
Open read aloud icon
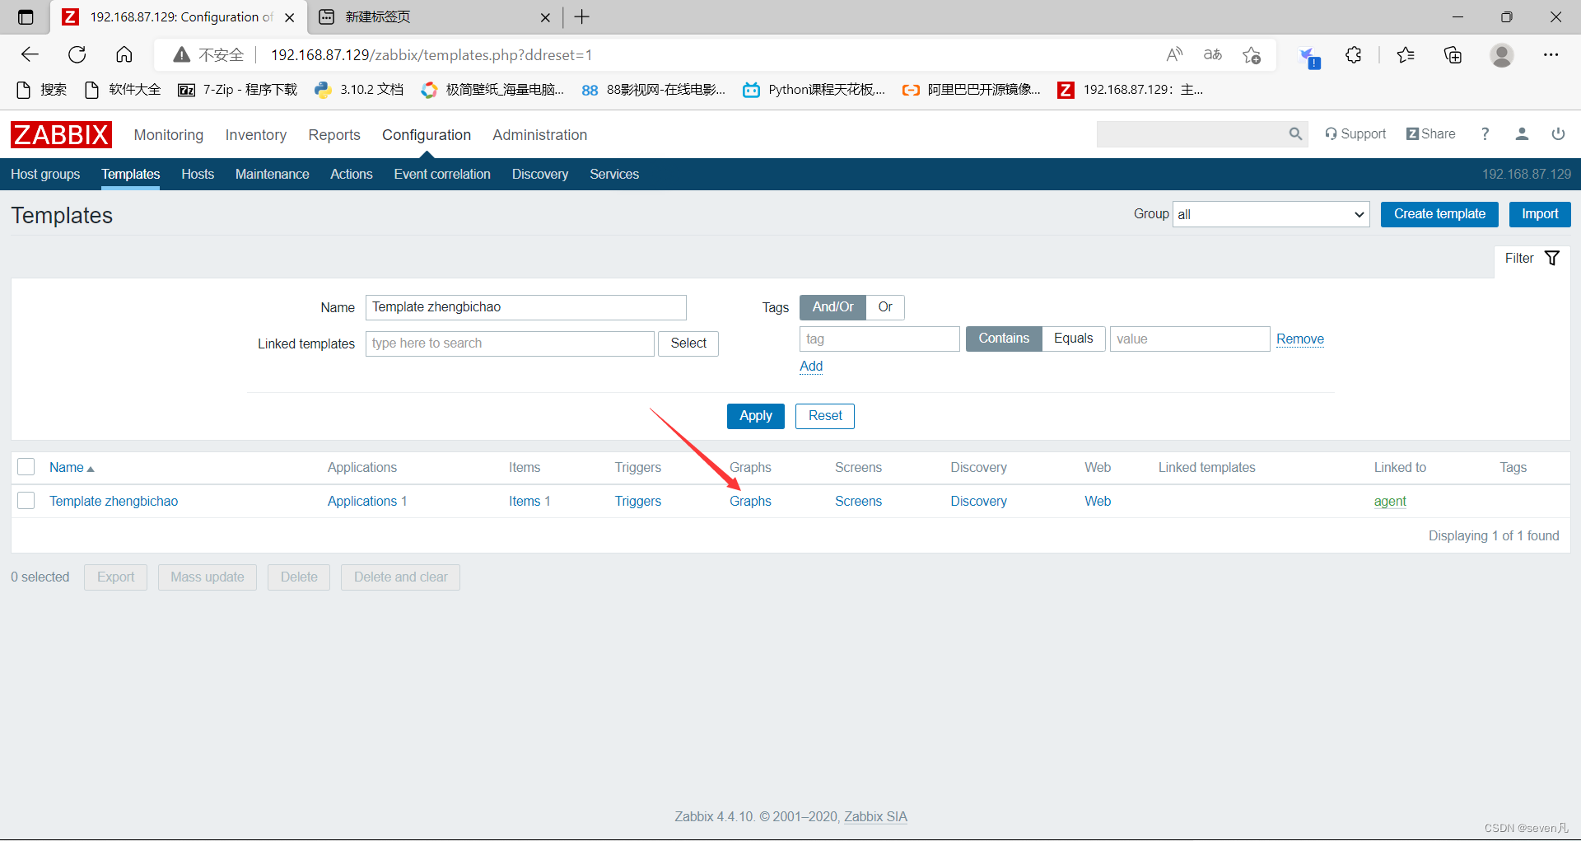coord(1175,55)
